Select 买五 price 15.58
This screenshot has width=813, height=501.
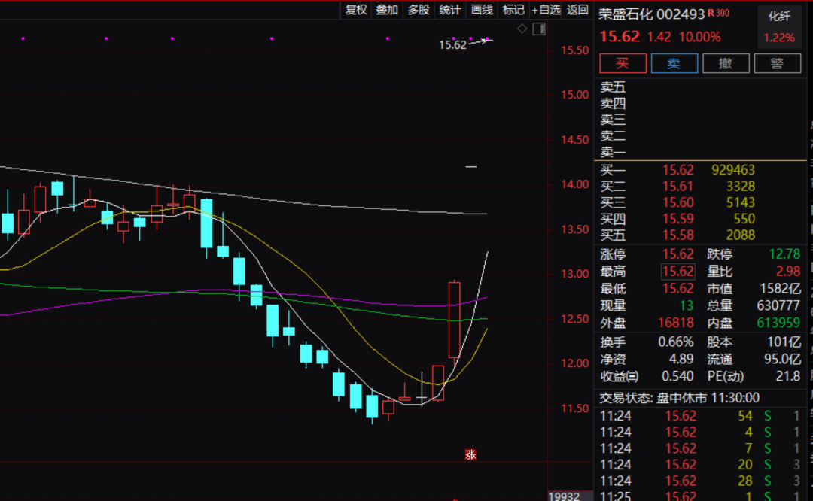click(677, 235)
